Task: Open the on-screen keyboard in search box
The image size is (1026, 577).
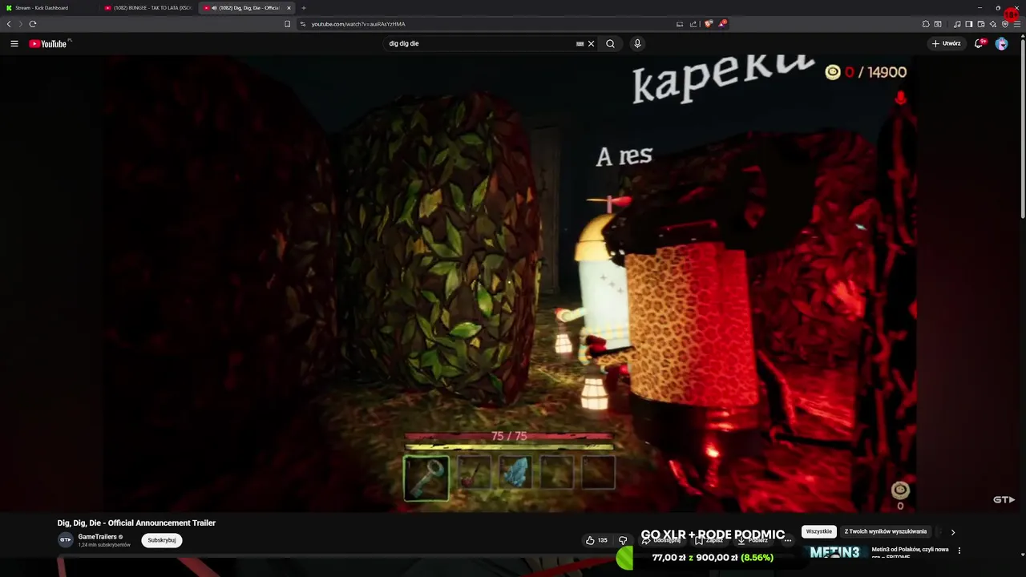Action: tap(580, 44)
